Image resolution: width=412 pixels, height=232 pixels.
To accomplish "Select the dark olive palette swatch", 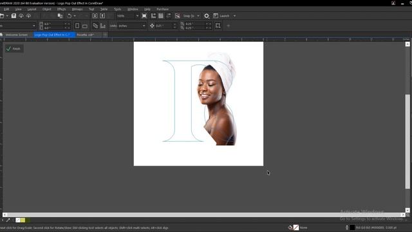I will pyautogui.click(x=28, y=220).
